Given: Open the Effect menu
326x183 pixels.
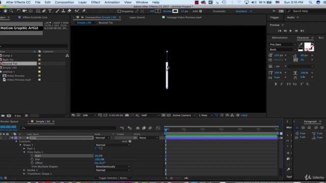Looking at the screenshot, I should [96, 2].
